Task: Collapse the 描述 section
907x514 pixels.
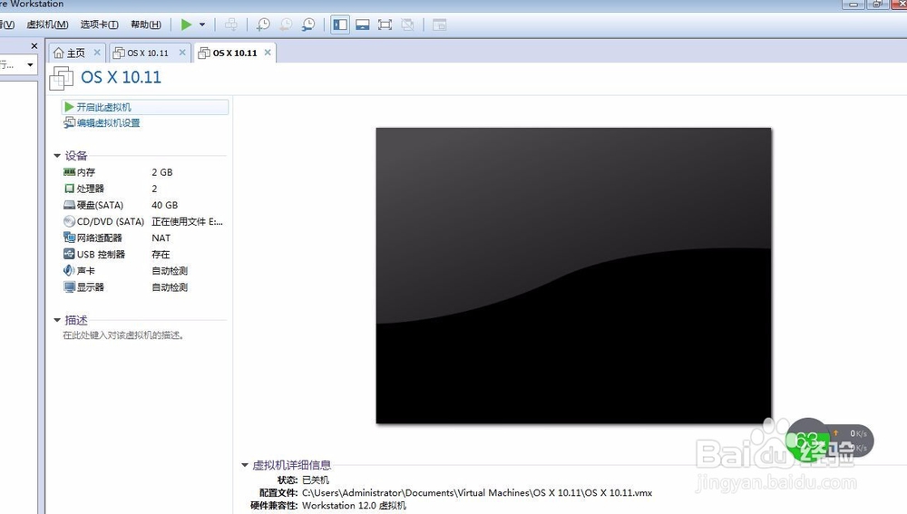Action: coord(57,320)
